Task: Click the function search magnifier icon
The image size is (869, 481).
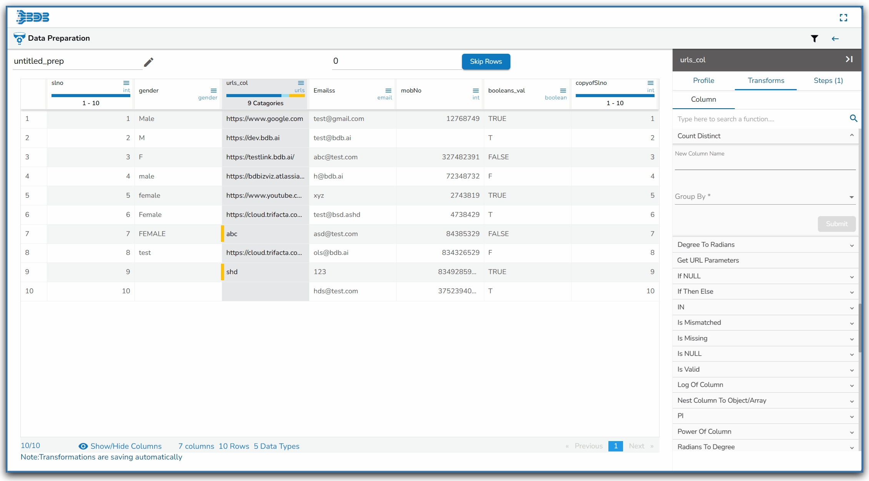Action: coord(853,118)
